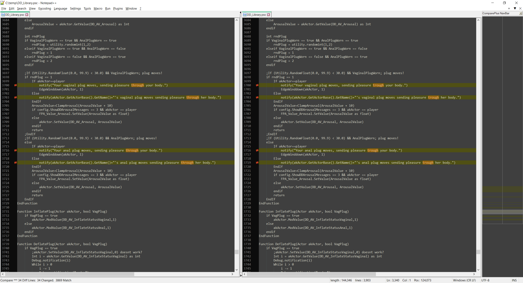Click the 'UTF-8' encoding status entry
This screenshot has width=523, height=283.
(485, 280)
